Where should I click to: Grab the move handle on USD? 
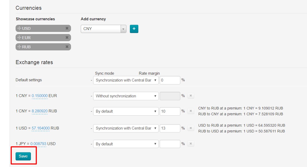(19, 28)
